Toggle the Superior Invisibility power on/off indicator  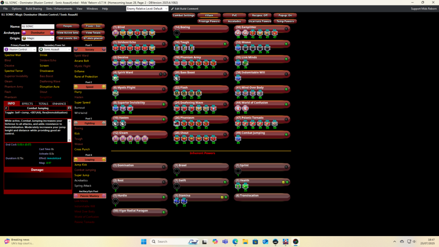tap(163, 104)
